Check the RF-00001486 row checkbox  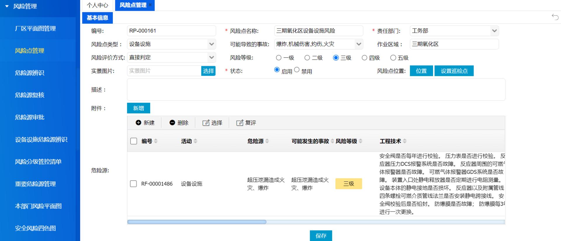(x=133, y=184)
